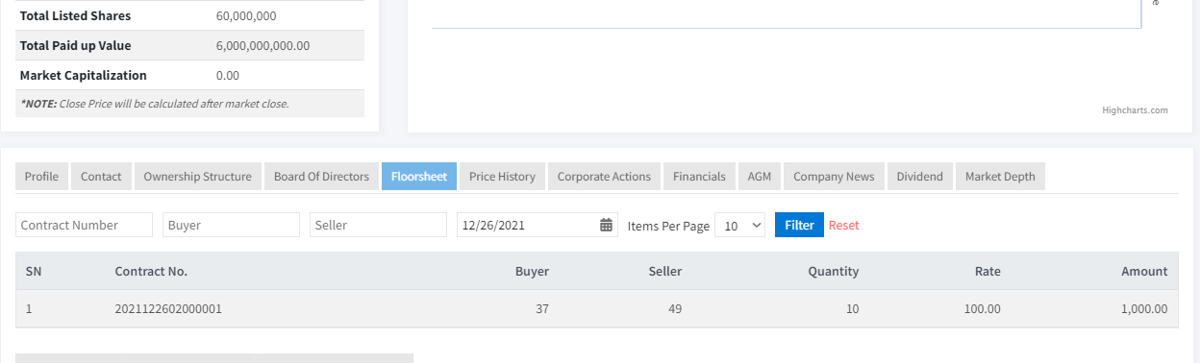Show the Financials tab
The image size is (1200, 363).
click(x=699, y=177)
